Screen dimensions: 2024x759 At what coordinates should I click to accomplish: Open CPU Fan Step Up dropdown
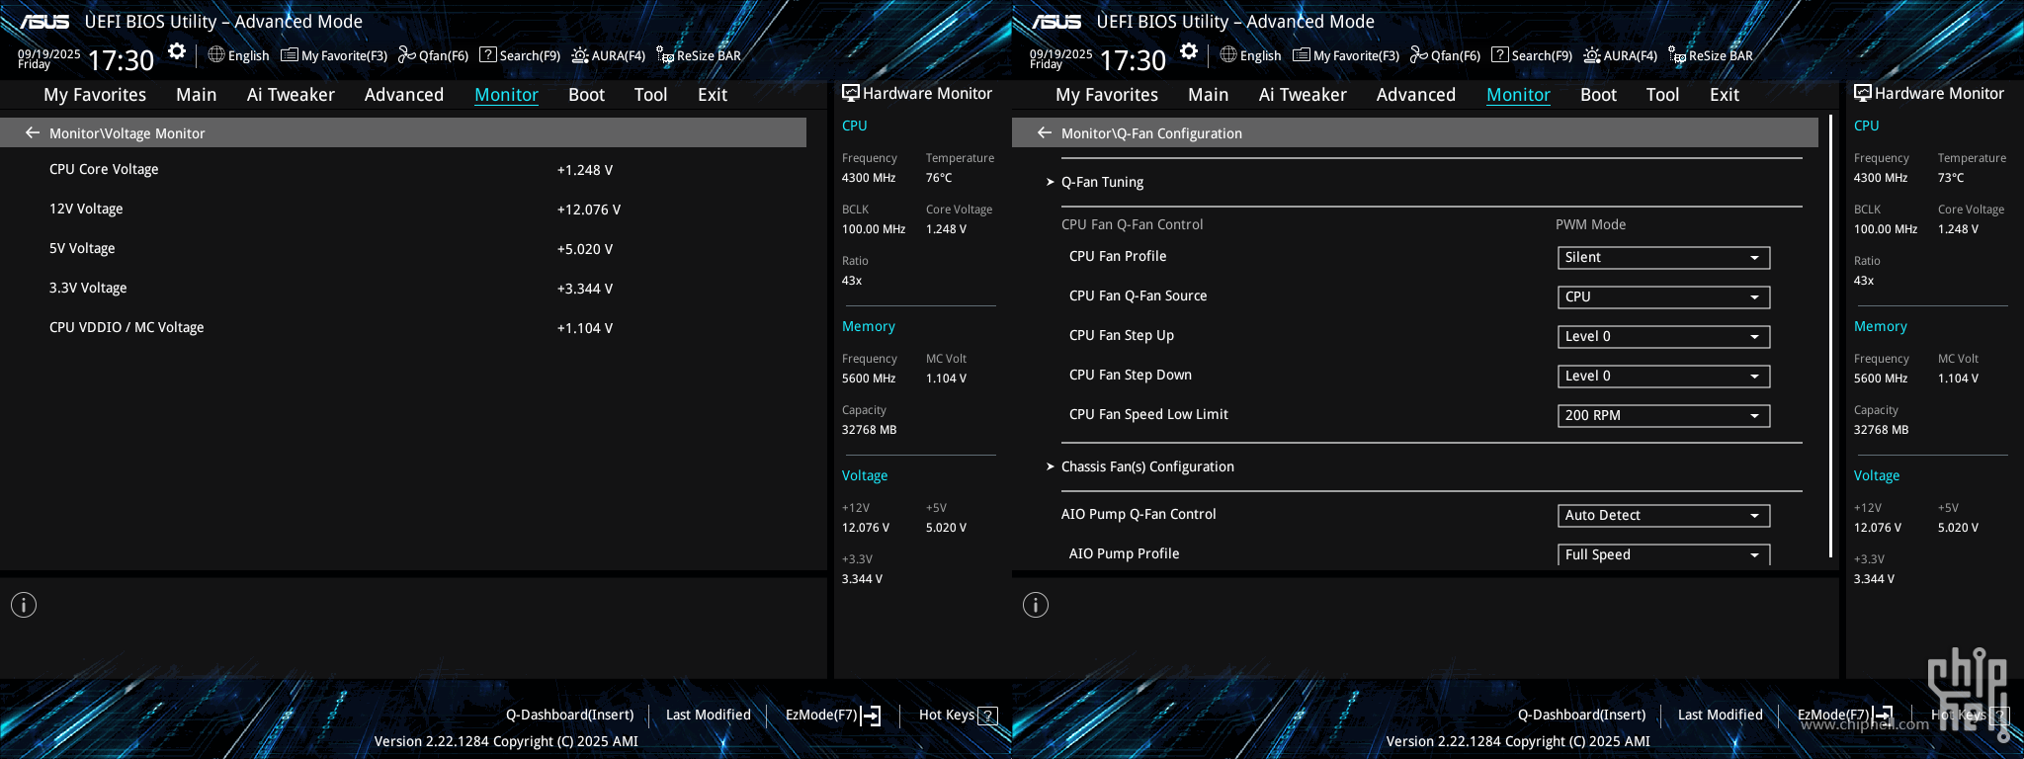[x=1663, y=336]
